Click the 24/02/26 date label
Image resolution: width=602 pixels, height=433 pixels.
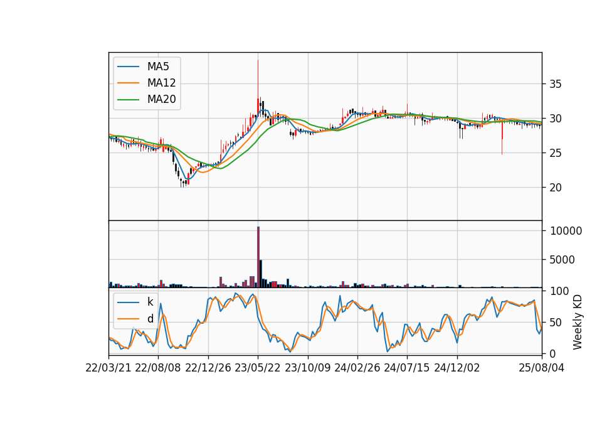point(357,368)
